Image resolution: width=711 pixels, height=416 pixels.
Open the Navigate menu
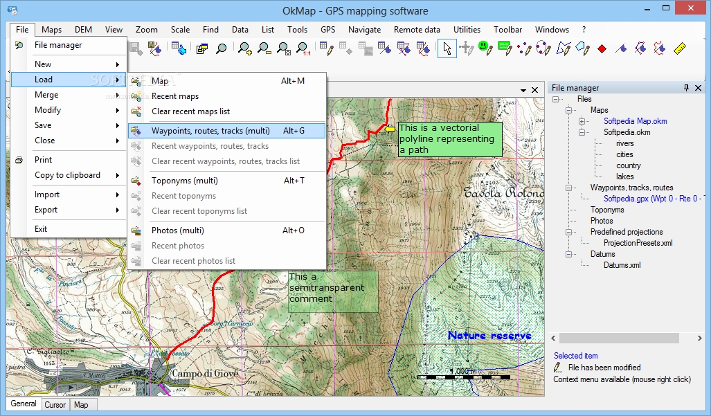click(364, 30)
